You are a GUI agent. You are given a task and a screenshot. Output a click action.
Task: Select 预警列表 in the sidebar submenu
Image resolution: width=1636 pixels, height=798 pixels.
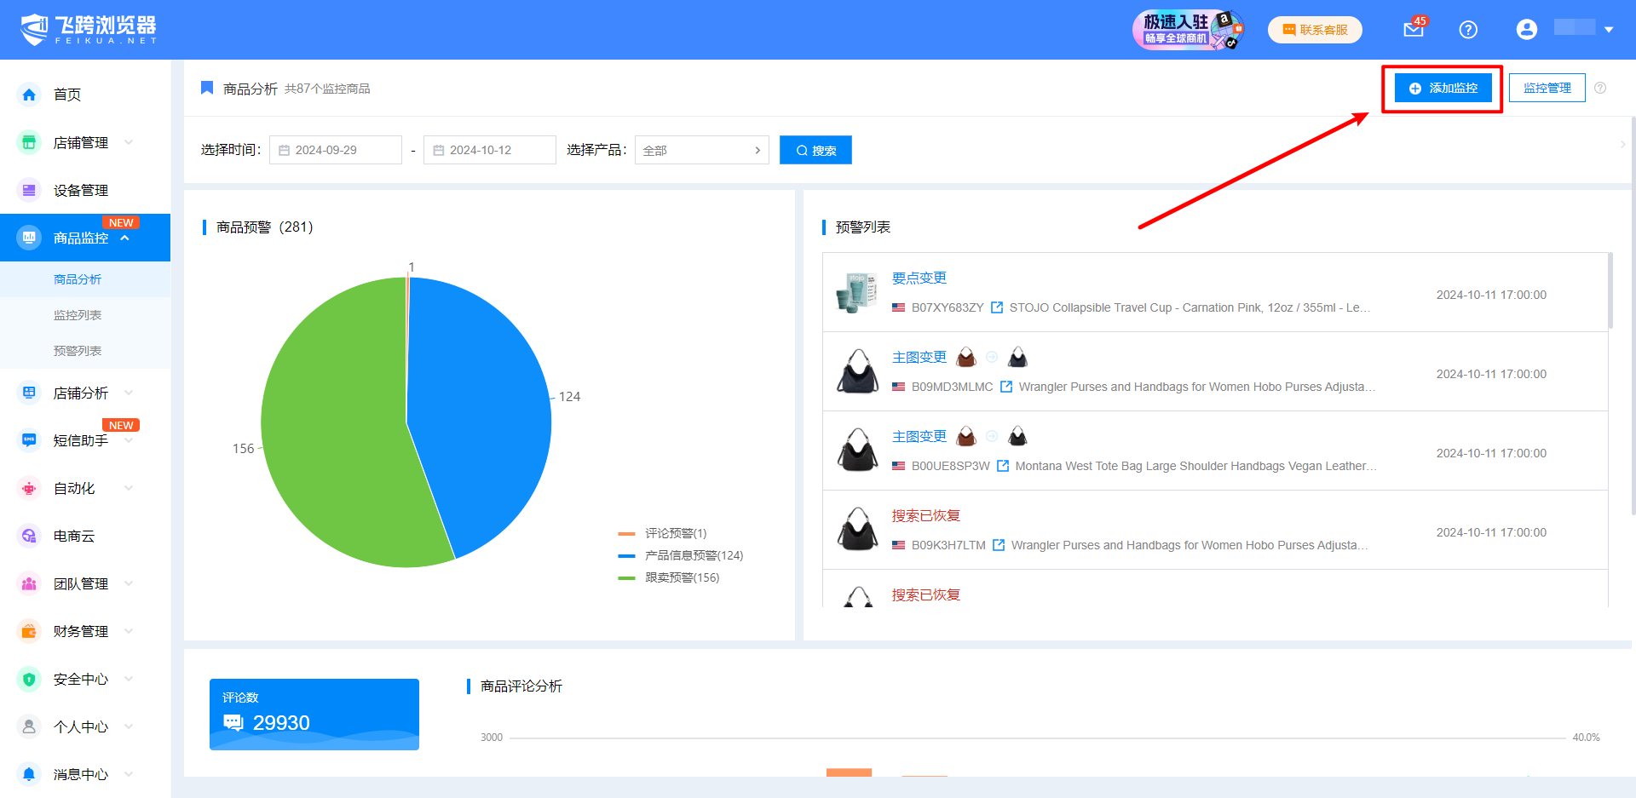[x=78, y=351]
